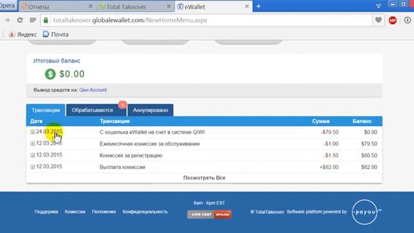Add page to bookmarks with heart icon
This screenshot has width=414, height=233.
pyautogui.click(x=378, y=20)
